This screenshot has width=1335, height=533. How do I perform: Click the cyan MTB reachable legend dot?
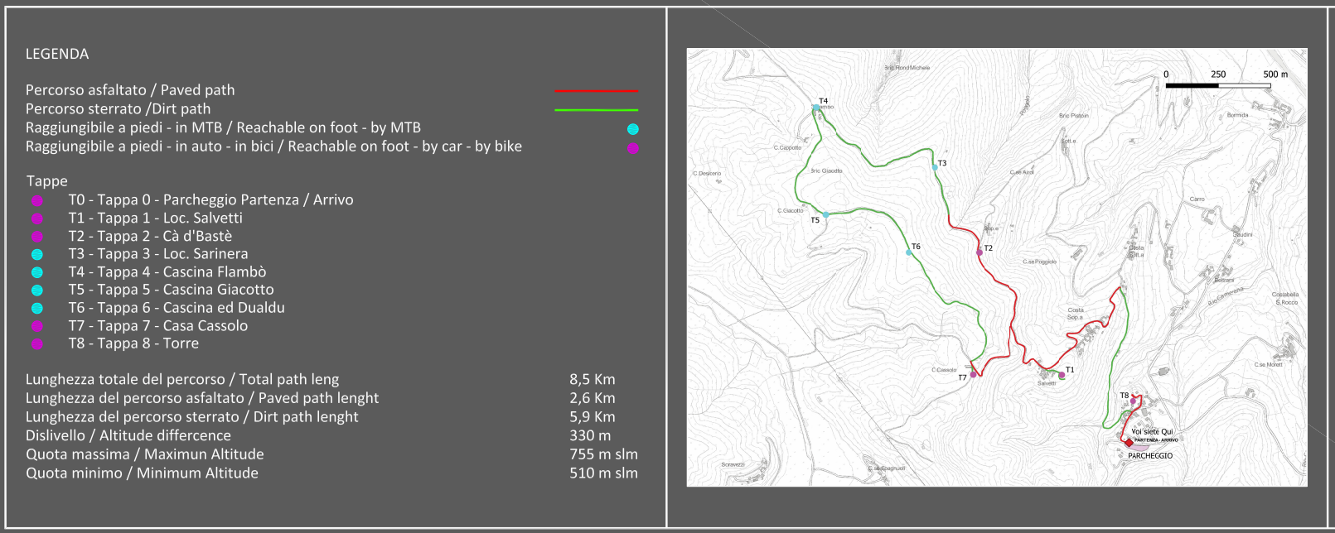633,129
